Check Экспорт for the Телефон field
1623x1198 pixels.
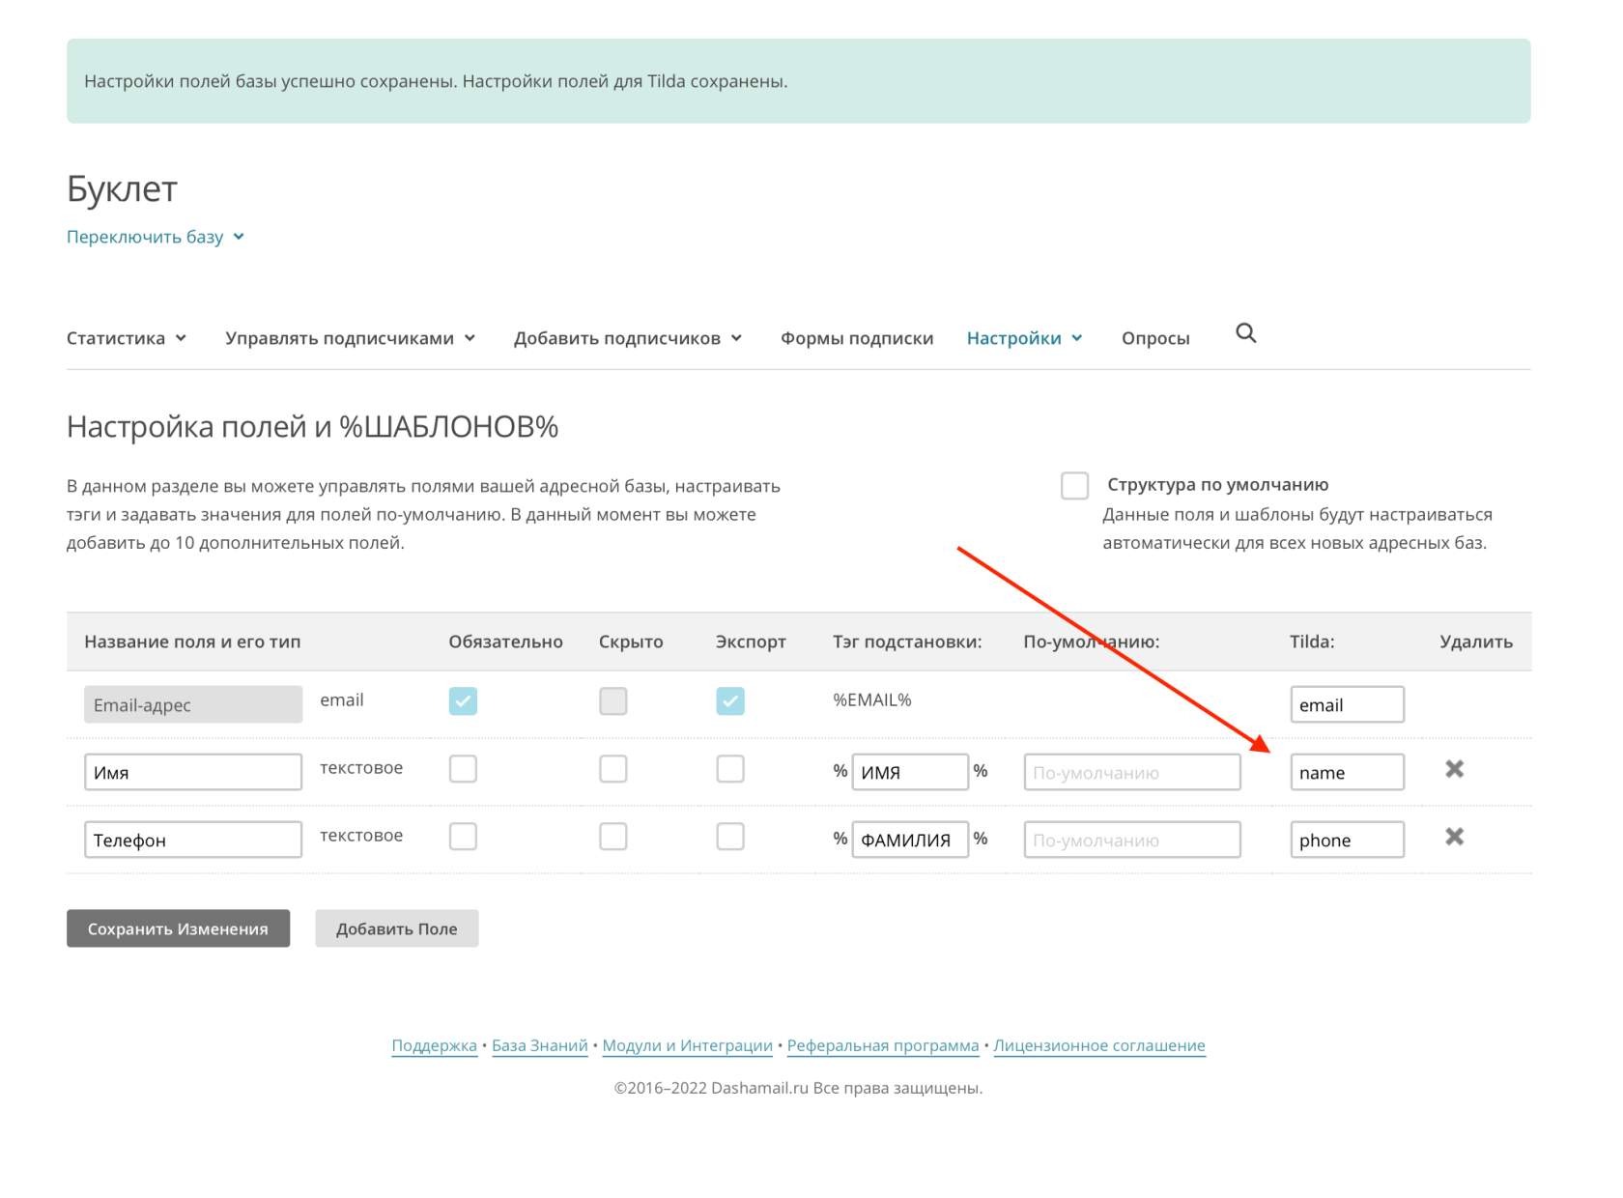[x=730, y=837]
